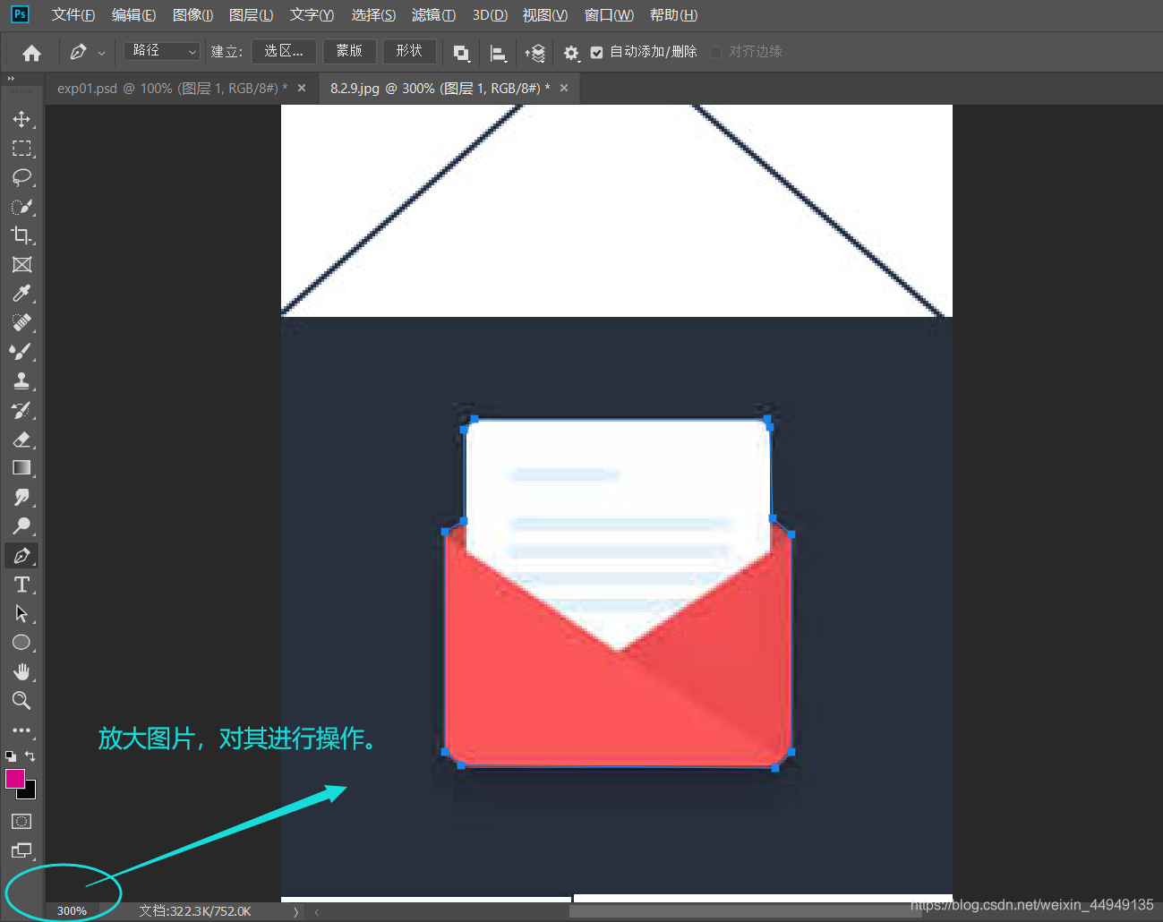The image size is (1163, 922).
Task: Select the Clone Stamp tool
Action: tap(21, 381)
